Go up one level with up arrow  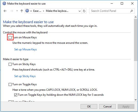coord(22,11)
